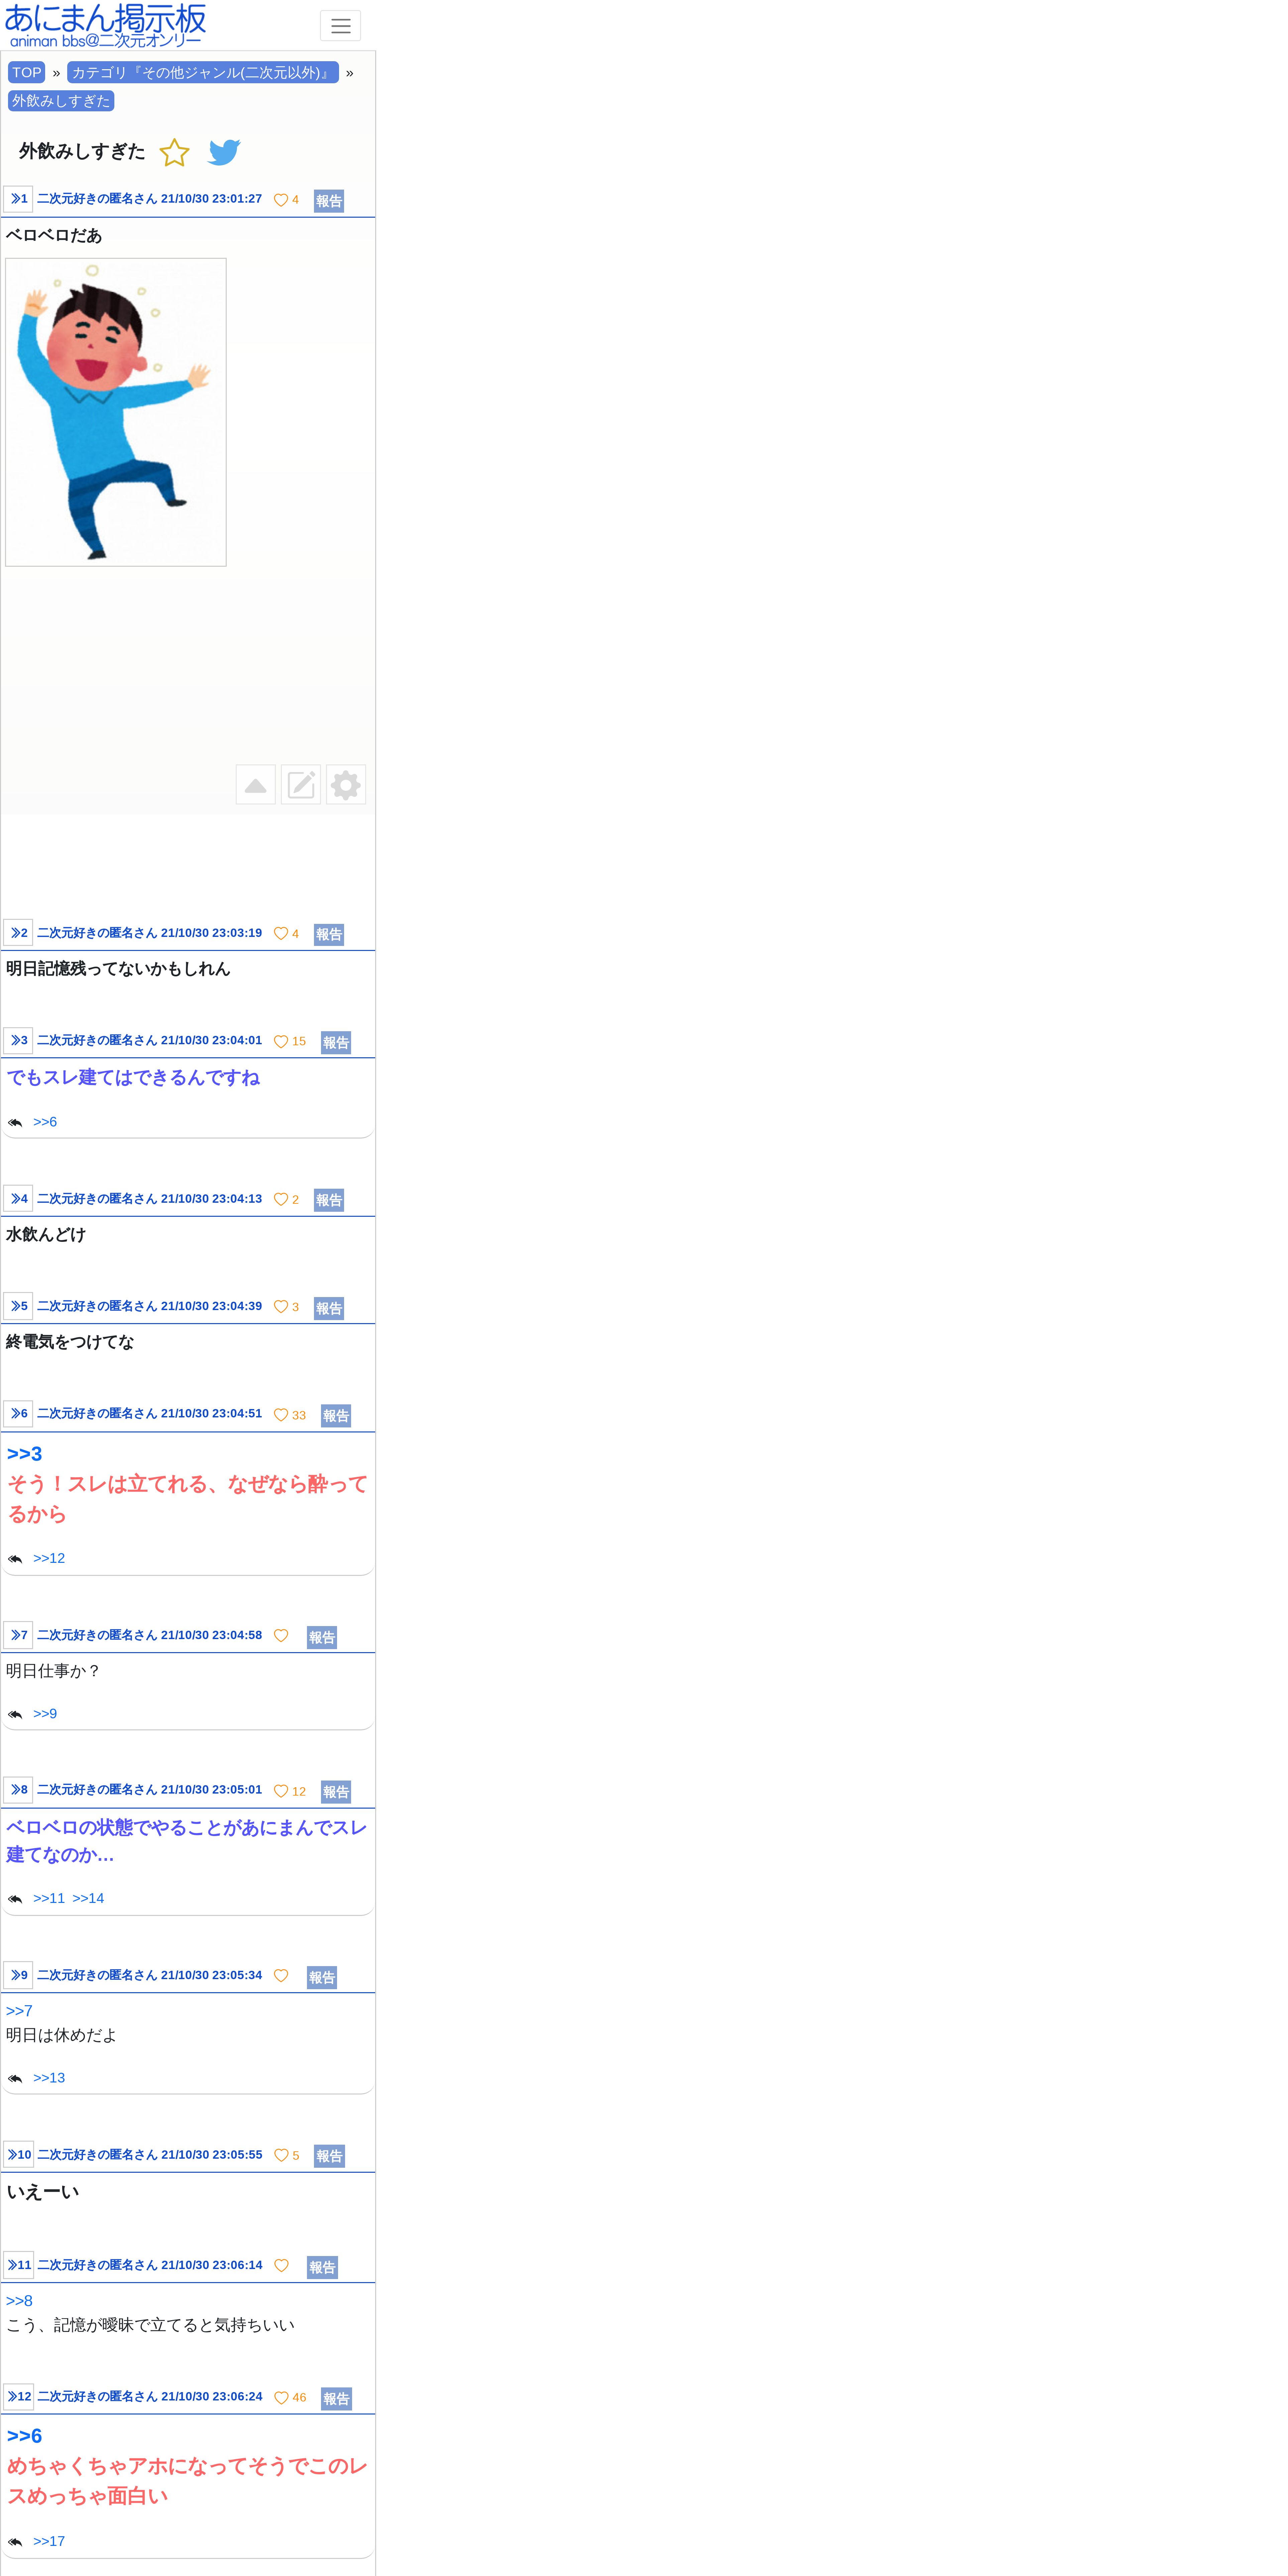Open the settings gear icon

click(x=346, y=785)
